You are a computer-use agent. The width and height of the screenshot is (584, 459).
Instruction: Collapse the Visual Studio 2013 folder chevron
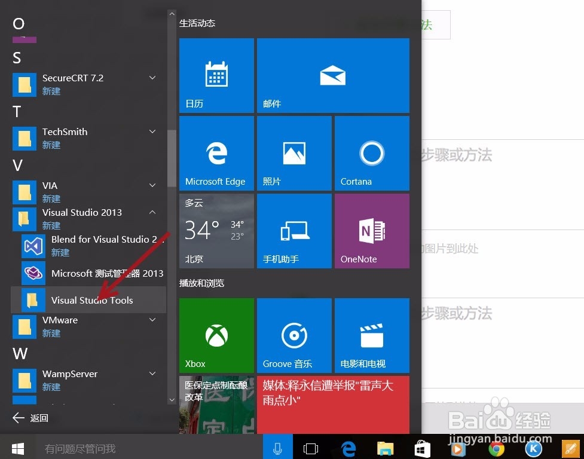coord(152,212)
